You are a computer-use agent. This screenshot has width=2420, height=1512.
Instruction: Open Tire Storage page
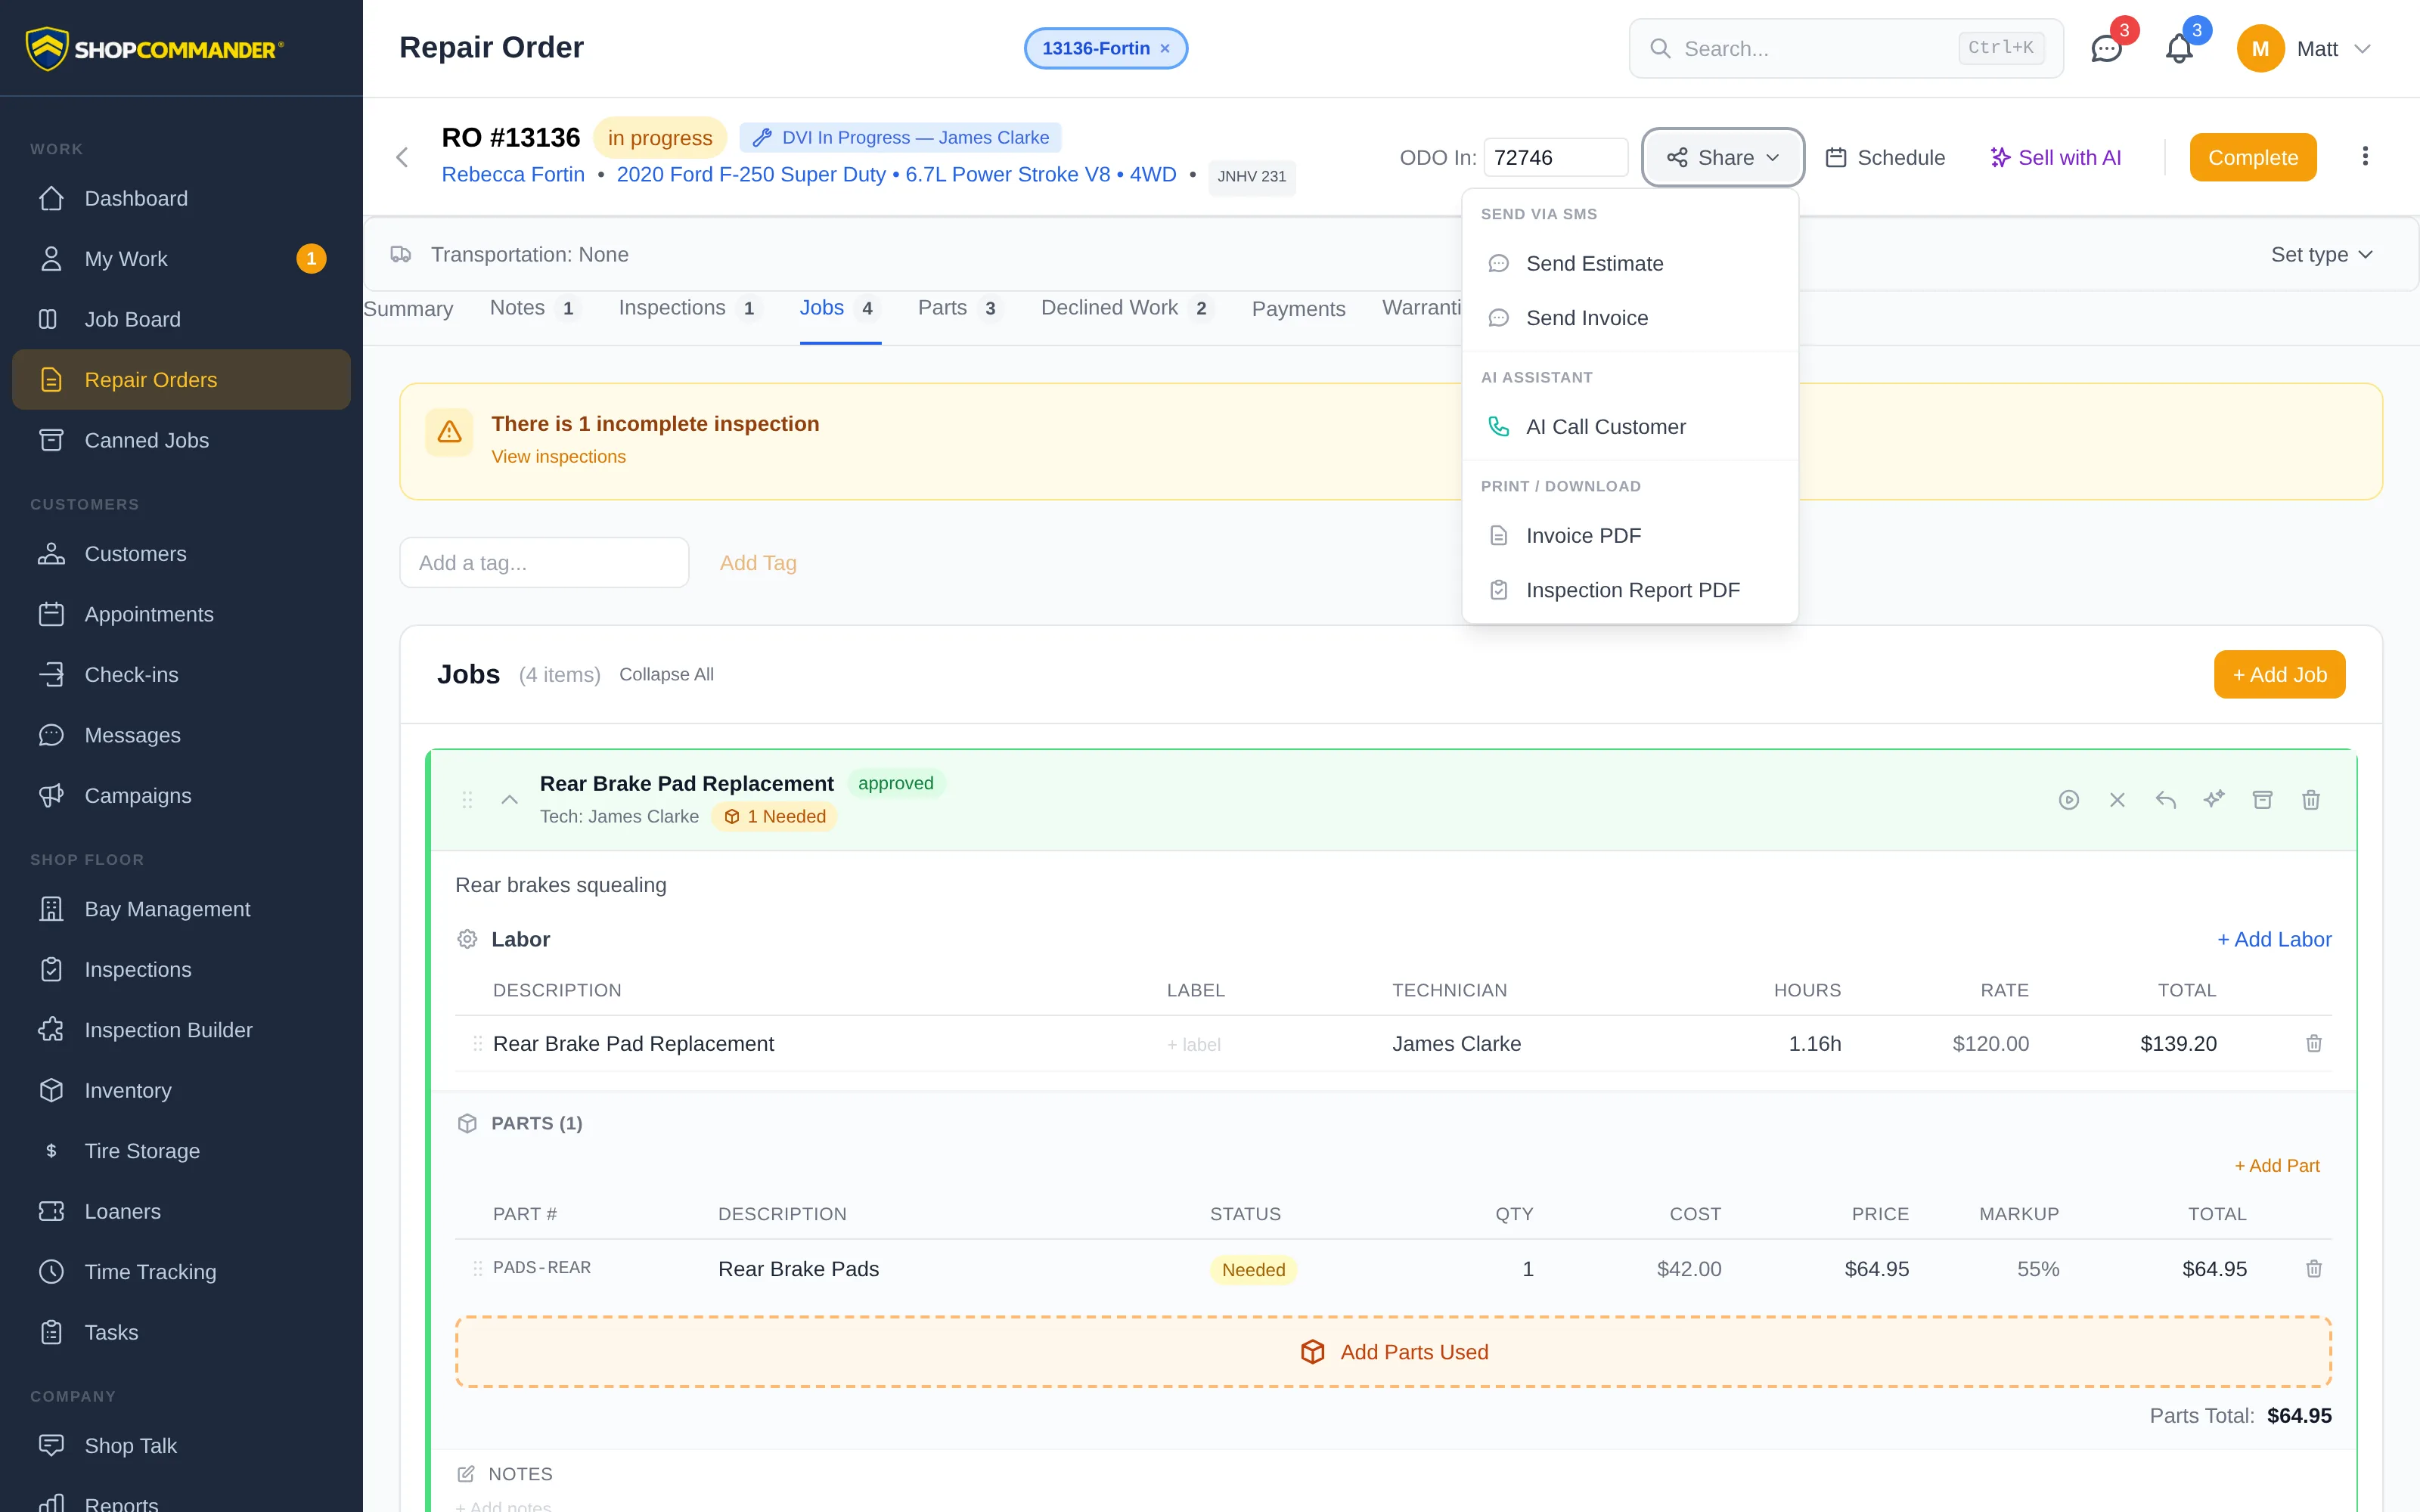[181, 1151]
